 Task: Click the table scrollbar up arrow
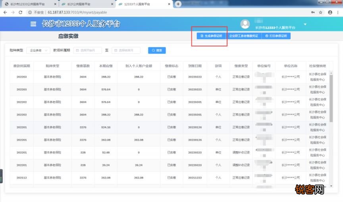(x=331, y=73)
